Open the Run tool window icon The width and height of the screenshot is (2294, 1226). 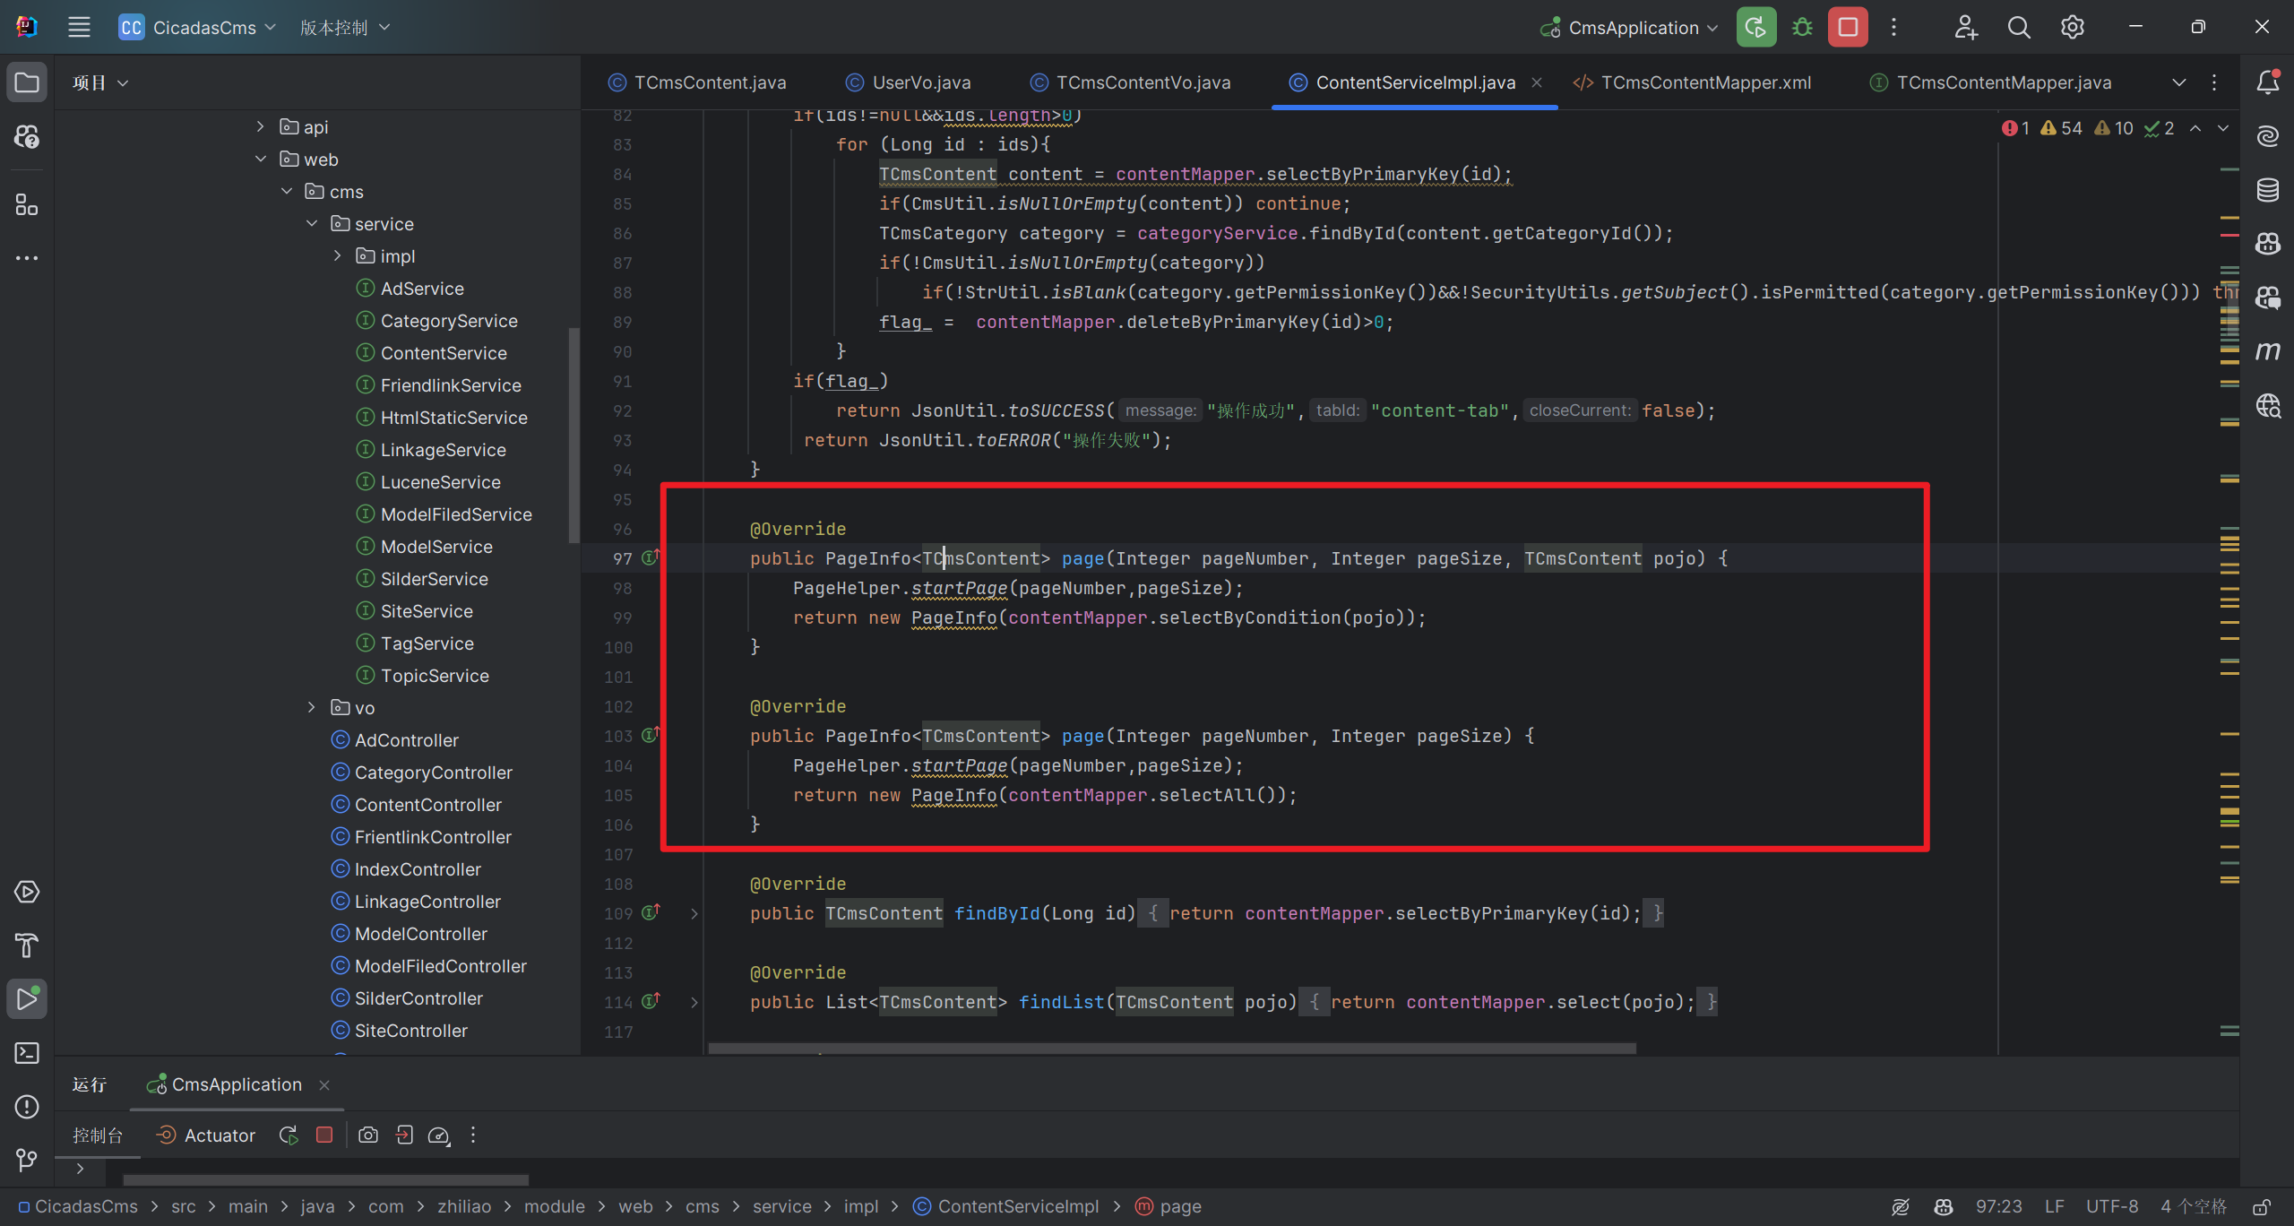click(27, 998)
